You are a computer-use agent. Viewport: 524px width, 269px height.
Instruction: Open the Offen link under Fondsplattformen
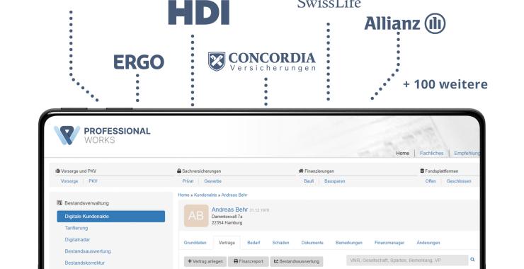coord(431,181)
